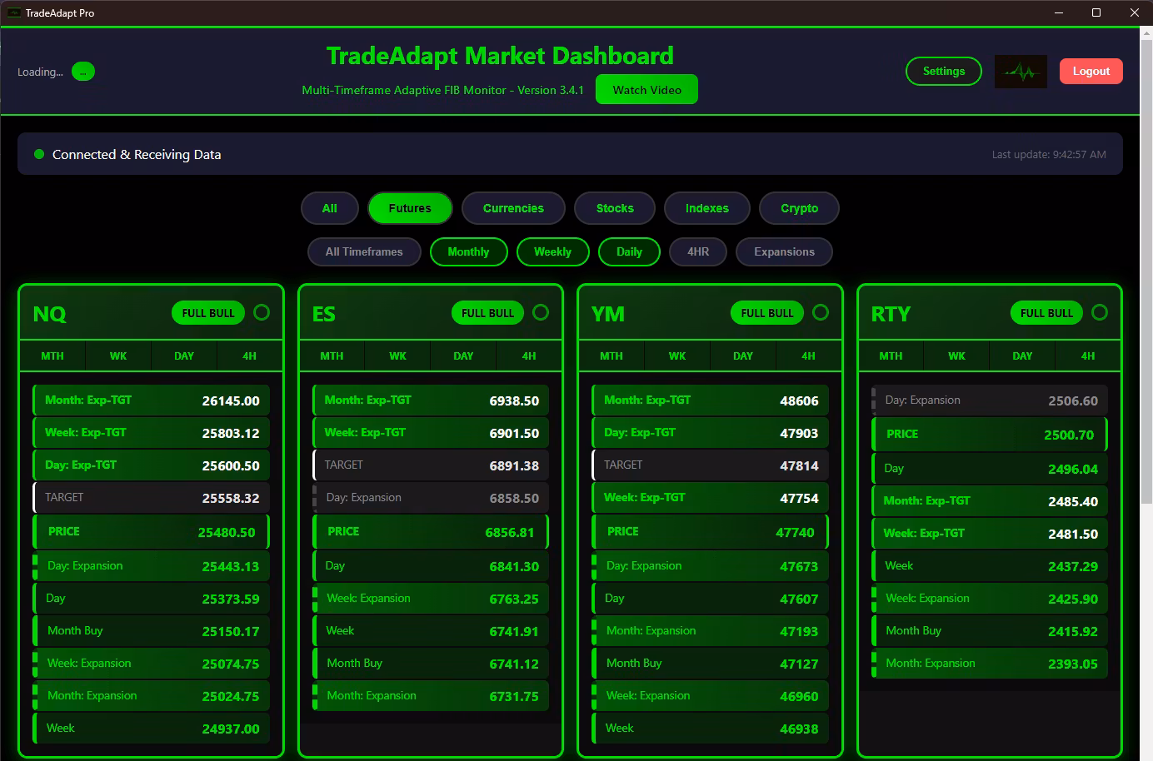This screenshot has width=1153, height=761.
Task: Click the green connection status dot
Action: pos(38,154)
